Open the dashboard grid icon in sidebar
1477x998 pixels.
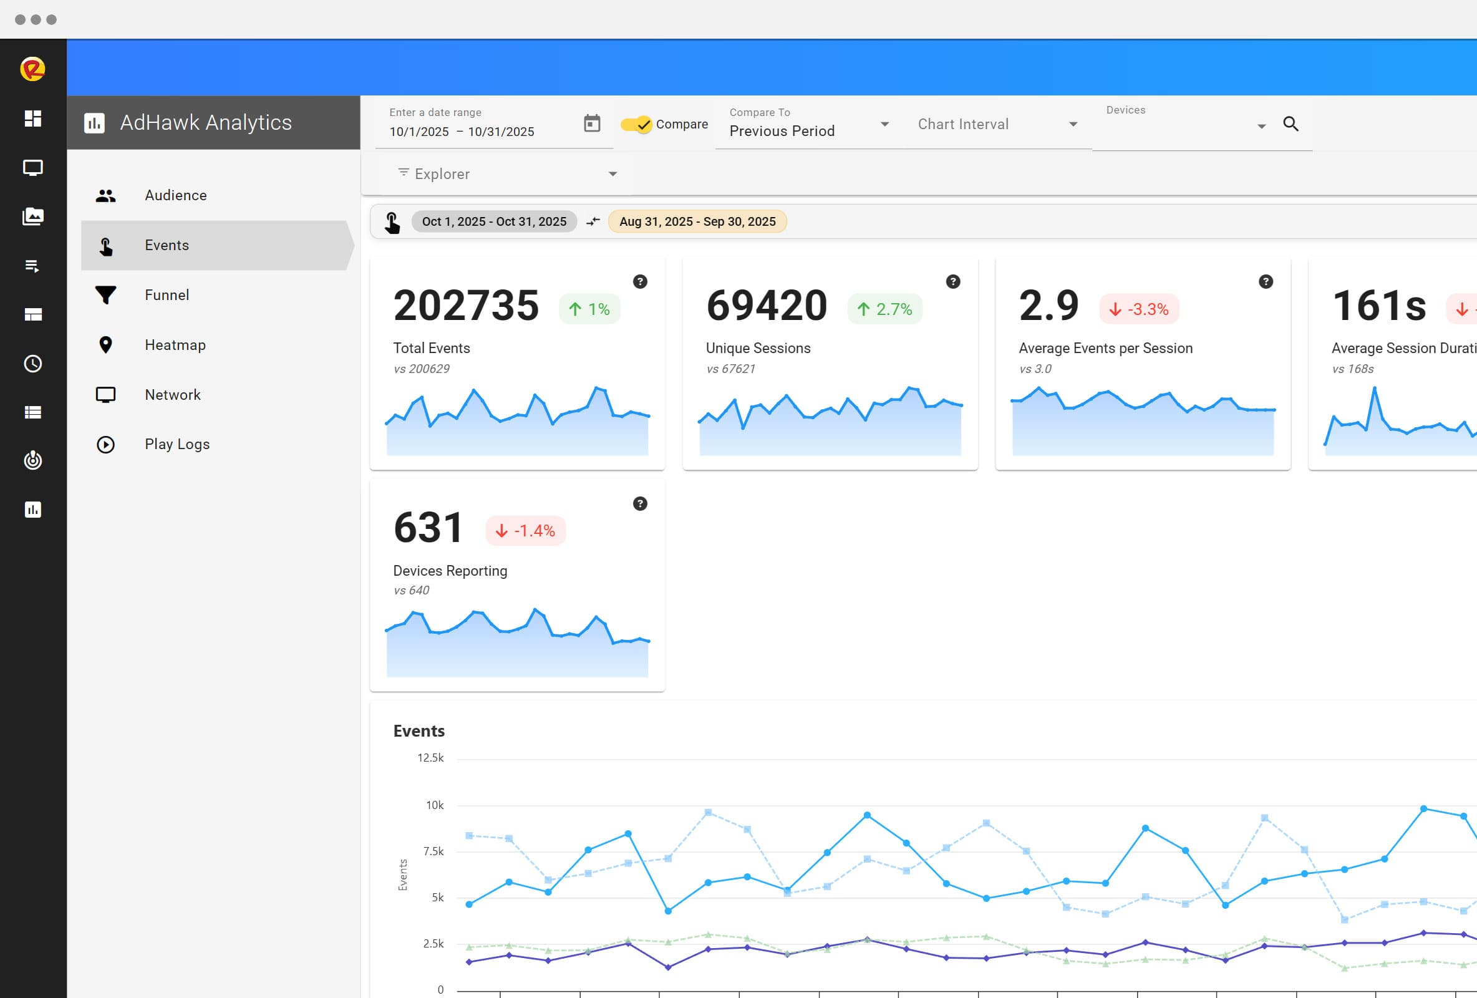pyautogui.click(x=33, y=119)
